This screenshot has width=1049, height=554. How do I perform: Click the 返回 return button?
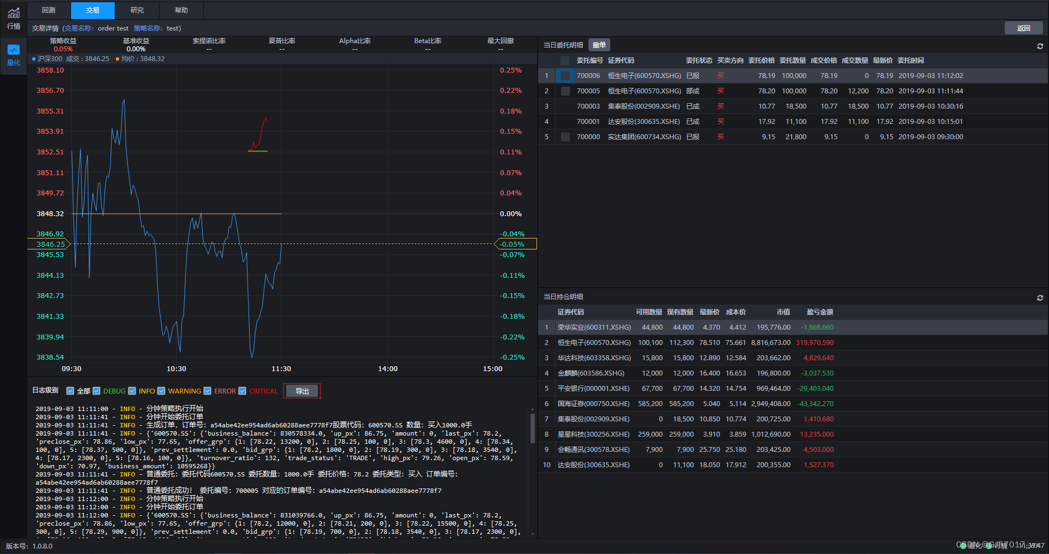[1023, 28]
